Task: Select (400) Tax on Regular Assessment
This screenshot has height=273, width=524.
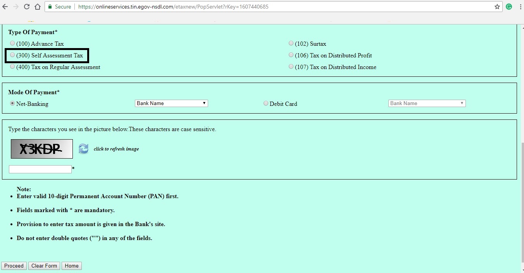Action: click(12, 67)
